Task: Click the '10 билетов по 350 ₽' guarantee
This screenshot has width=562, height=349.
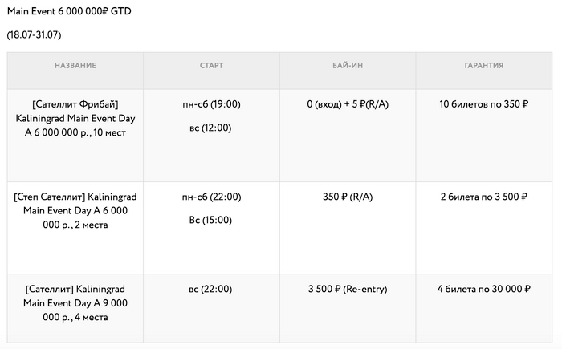Action: tap(483, 104)
